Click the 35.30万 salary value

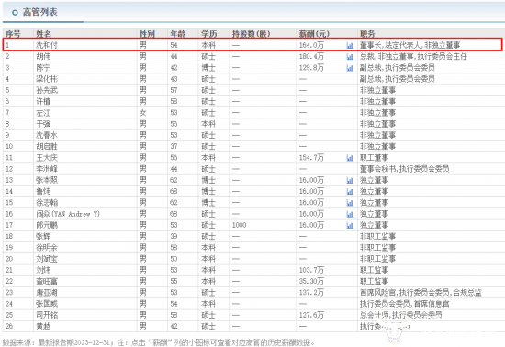tap(311, 282)
